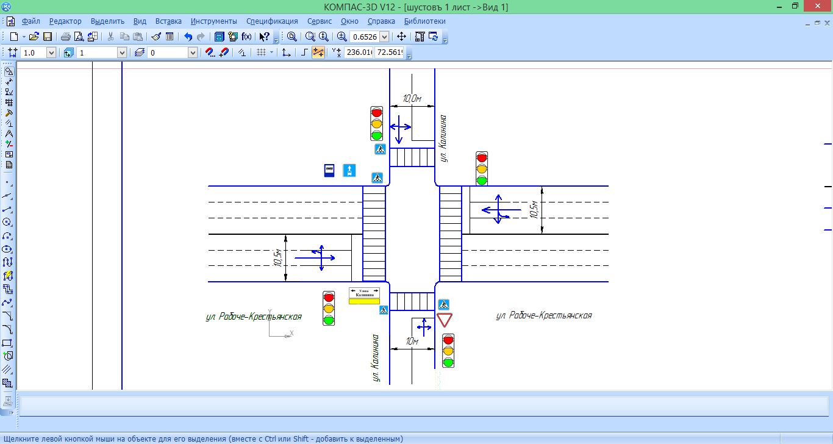Select the Arc tool

pos(8,235)
